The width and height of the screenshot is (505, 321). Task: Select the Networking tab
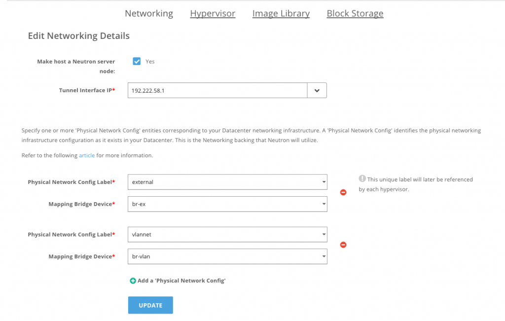(149, 14)
